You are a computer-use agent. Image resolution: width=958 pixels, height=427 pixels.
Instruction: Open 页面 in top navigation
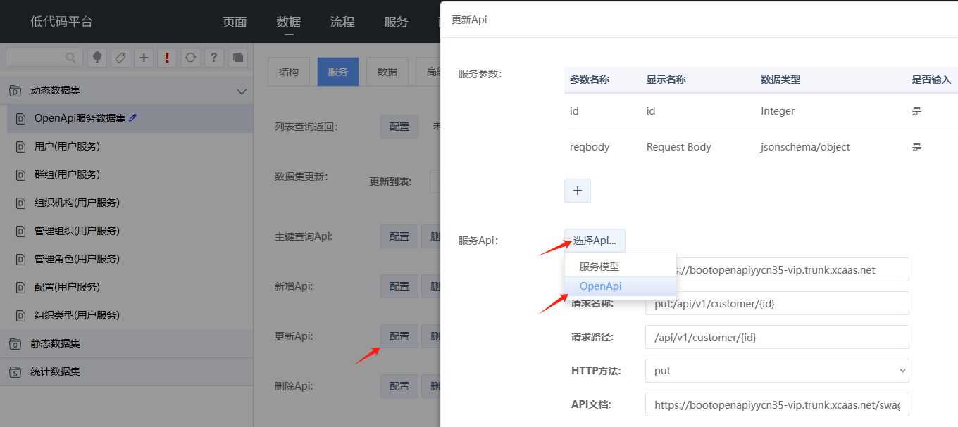tap(235, 22)
